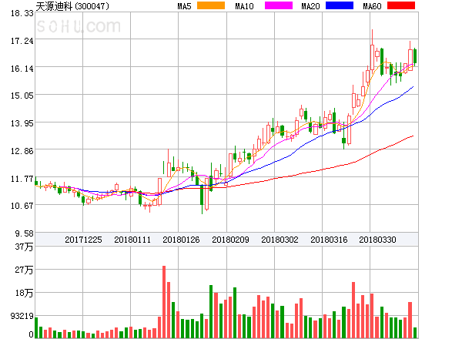Click the red MA60 legend swatch

coord(401,5)
